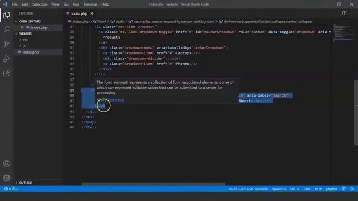Screen dimensions: 358x201
Task: Open the Run menu
Action: pos(76,4)
